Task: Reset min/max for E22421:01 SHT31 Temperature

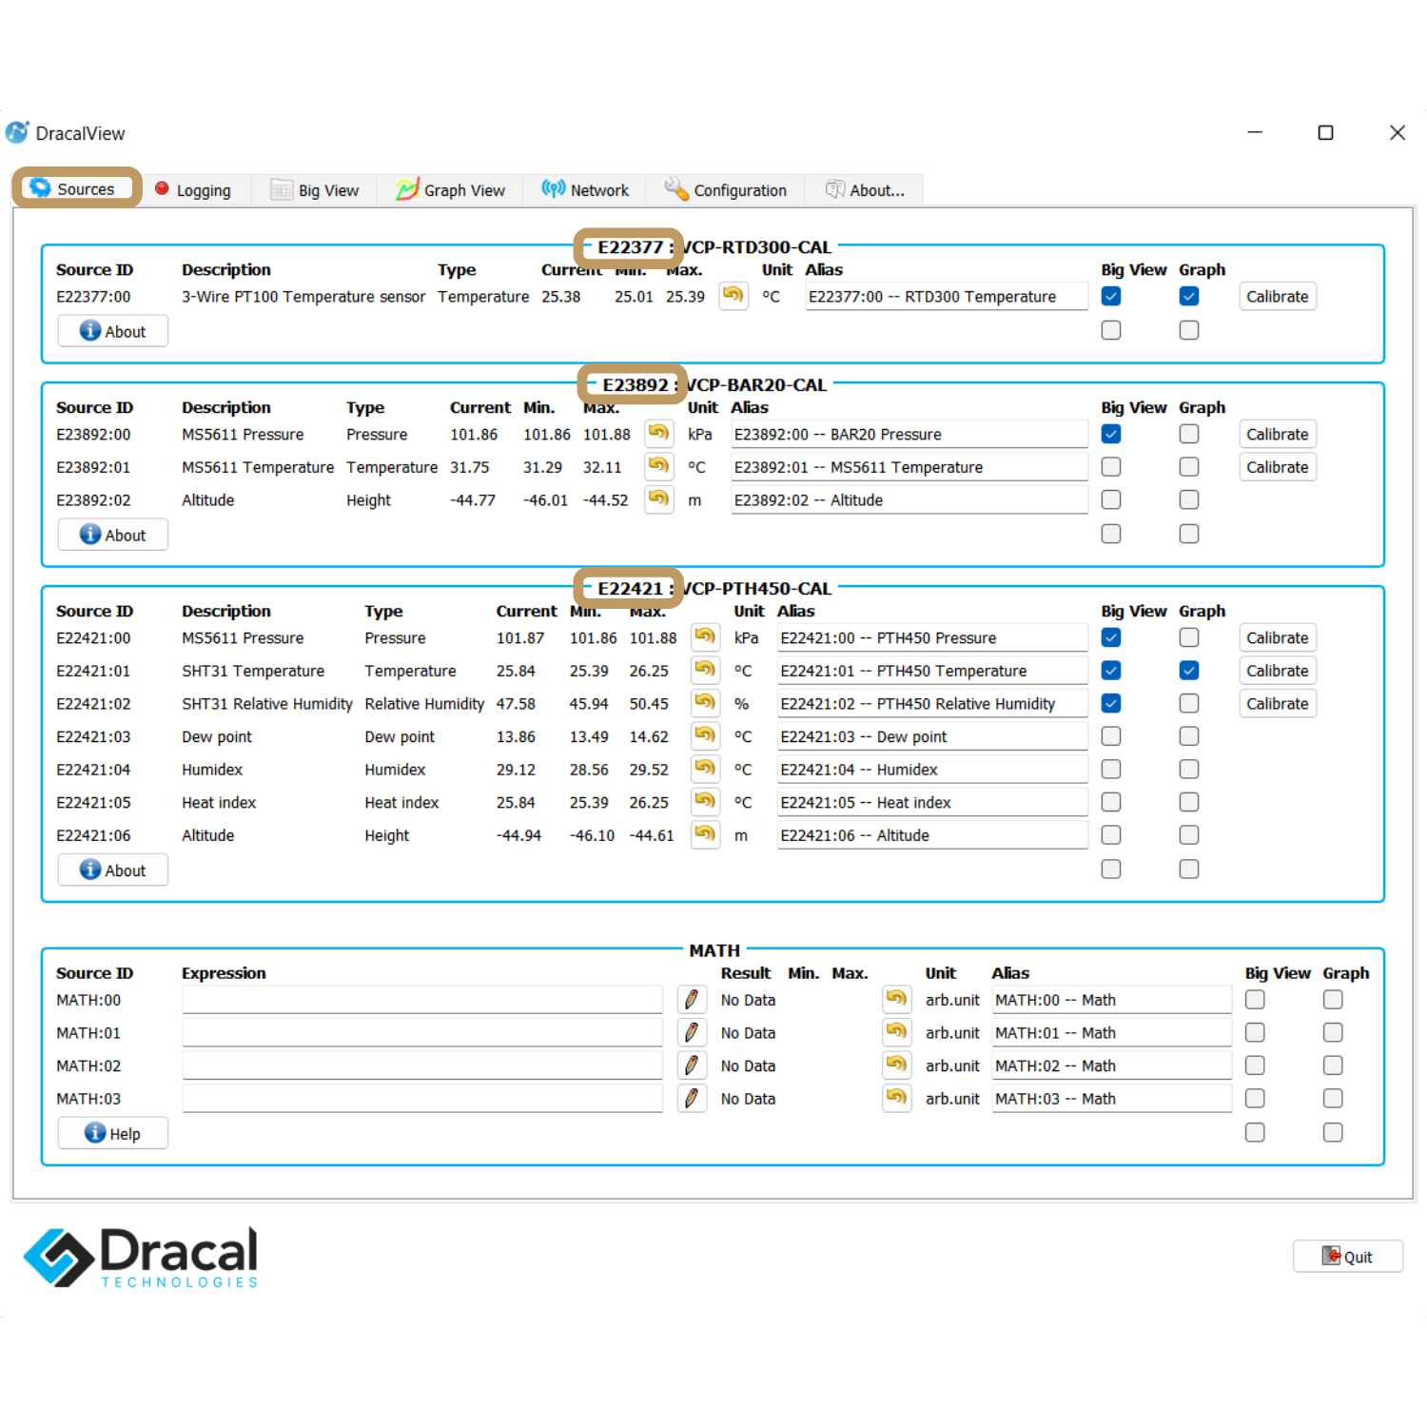Action: click(x=705, y=670)
